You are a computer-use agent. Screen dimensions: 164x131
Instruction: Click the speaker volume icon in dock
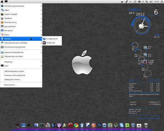[29, 125]
